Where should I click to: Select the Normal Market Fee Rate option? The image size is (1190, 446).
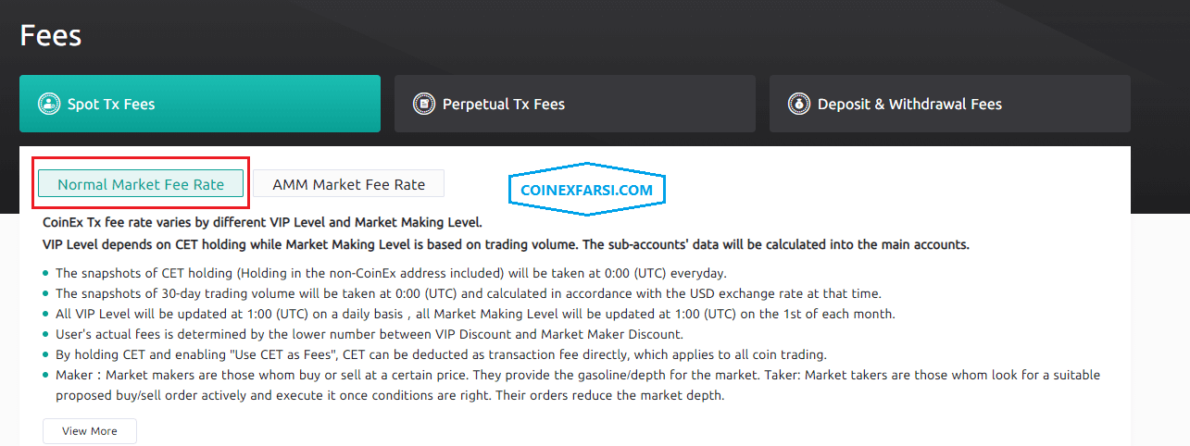pyautogui.click(x=141, y=184)
